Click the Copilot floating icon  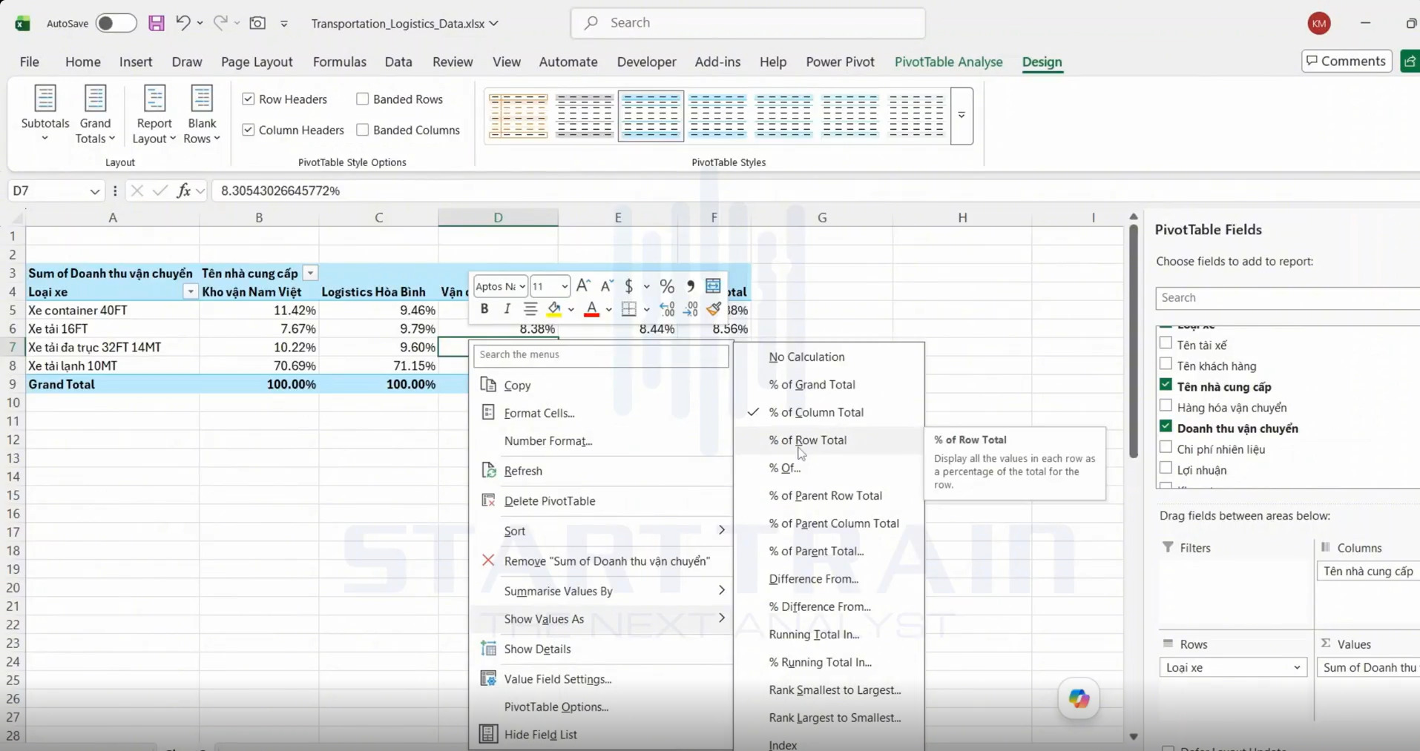click(x=1079, y=698)
